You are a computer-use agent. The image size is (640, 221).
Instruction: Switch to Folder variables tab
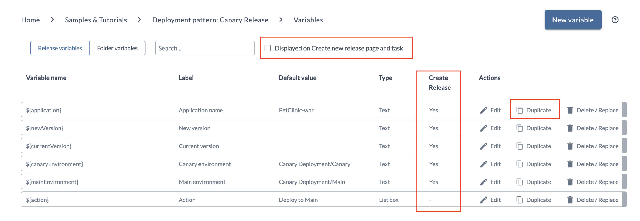[117, 48]
